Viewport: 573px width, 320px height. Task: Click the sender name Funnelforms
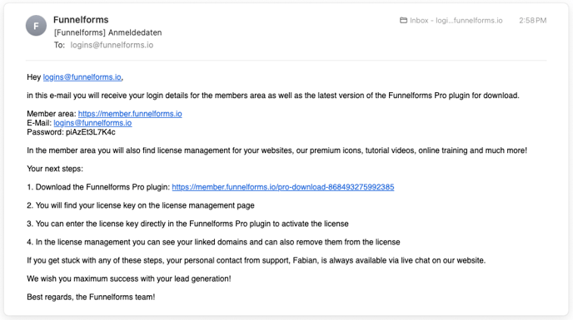tap(81, 20)
